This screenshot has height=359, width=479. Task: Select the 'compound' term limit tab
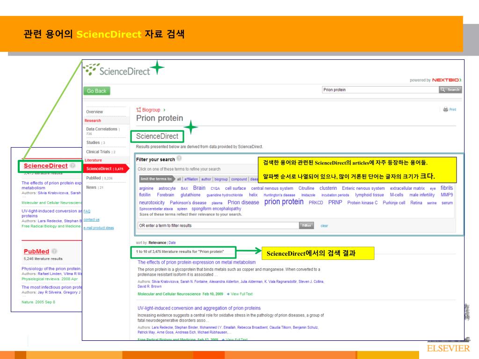[x=239, y=179]
